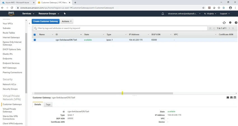Open the pin shortcuts icon in navbar
238x126 pixels.
point(65,14)
